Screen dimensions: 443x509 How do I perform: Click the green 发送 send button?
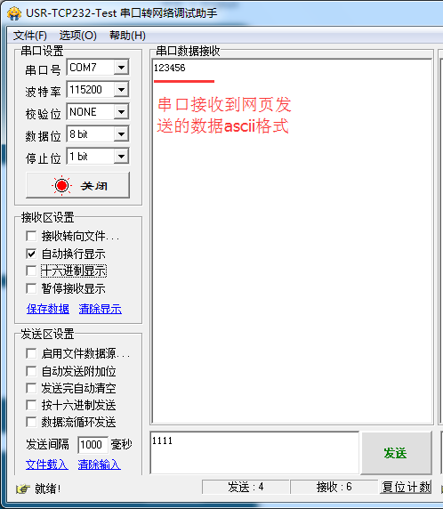pyautogui.click(x=396, y=453)
